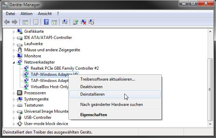
Task: Click the scrollbar down arrow
Action: tap(210, 124)
